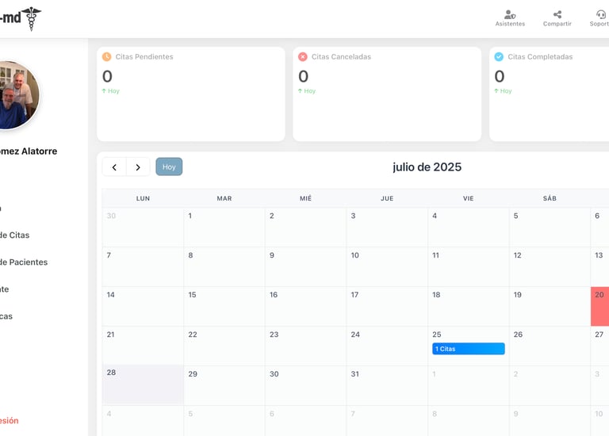Click the VIE column header
The width and height of the screenshot is (609, 436).
468,198
